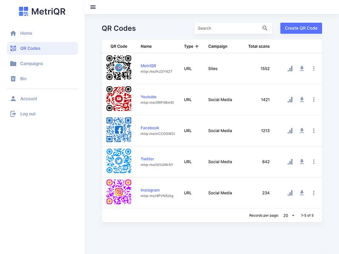This screenshot has height=254, width=339.
Task: Go to Campaigns section
Action: click(42, 63)
